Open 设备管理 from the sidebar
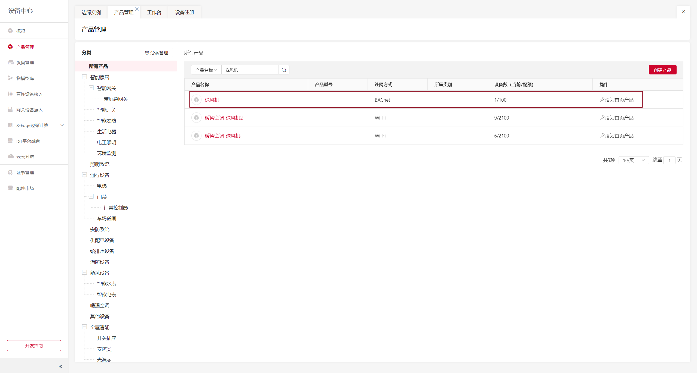 tap(25, 62)
